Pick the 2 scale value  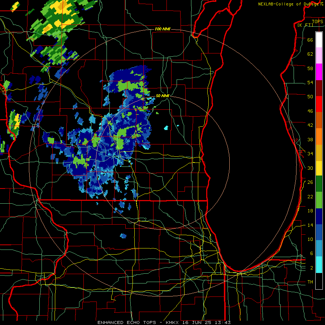(x=312, y=268)
